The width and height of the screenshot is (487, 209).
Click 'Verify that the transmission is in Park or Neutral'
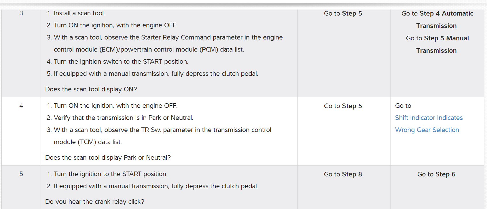point(123,118)
